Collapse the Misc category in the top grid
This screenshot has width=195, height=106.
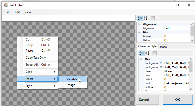(x=139, y=32)
